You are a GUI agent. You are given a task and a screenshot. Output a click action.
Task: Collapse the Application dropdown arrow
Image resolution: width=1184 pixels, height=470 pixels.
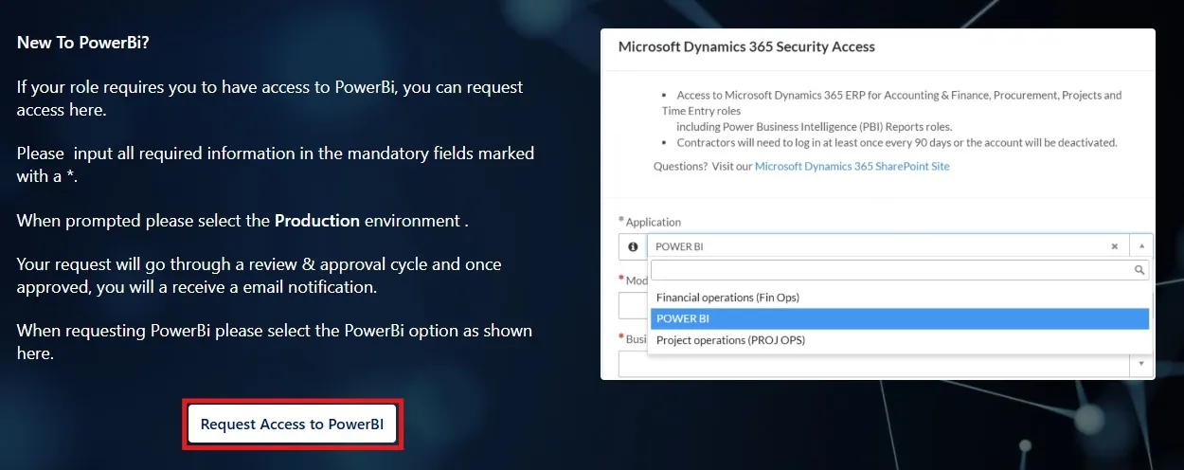pos(1140,246)
